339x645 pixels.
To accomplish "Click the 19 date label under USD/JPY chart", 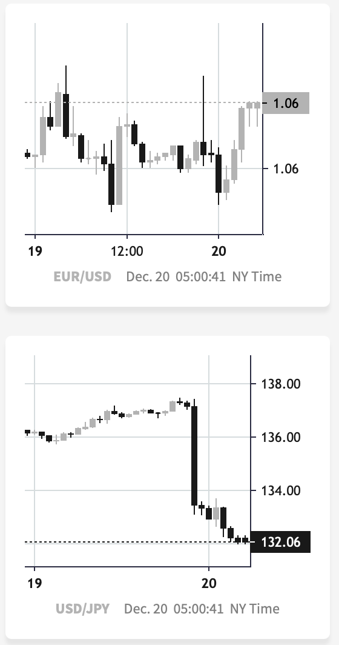I will (x=35, y=583).
